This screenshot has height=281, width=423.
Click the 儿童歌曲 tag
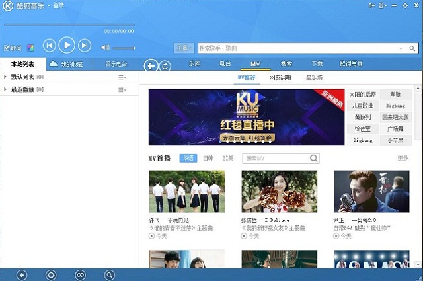point(363,106)
